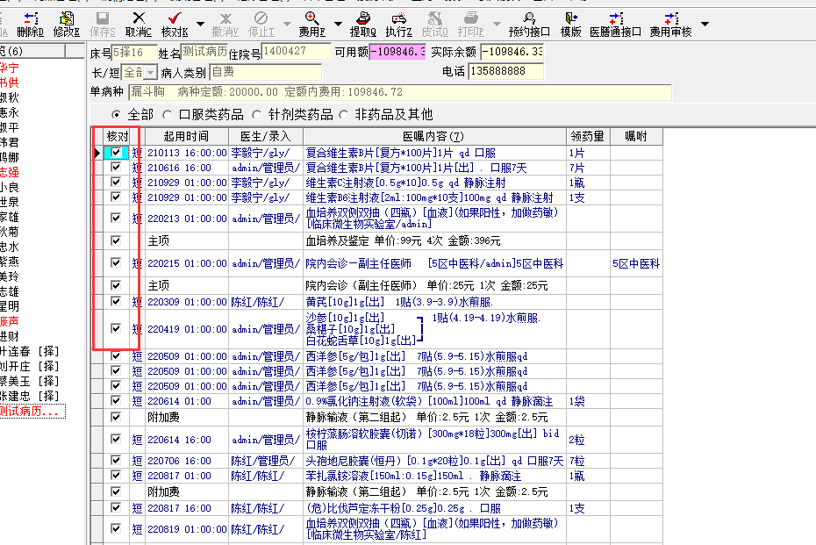
Task: Click the 取消C cancel toolbar icon
Action: click(x=139, y=25)
